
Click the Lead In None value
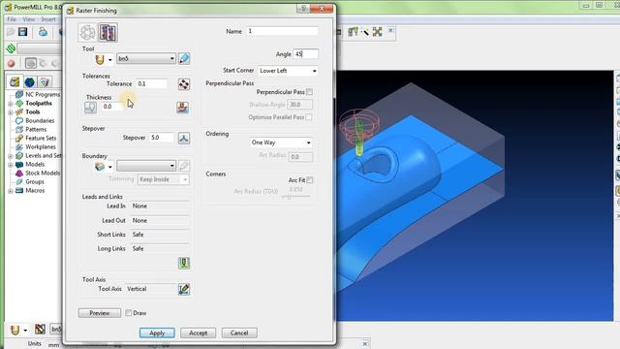160,206
